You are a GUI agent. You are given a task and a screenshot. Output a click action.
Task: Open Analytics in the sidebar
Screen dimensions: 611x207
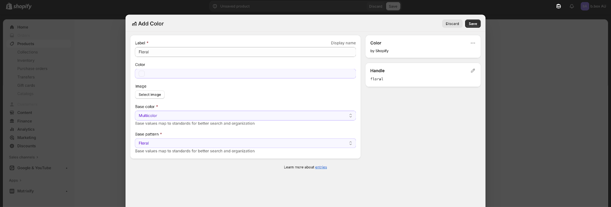pos(26,129)
